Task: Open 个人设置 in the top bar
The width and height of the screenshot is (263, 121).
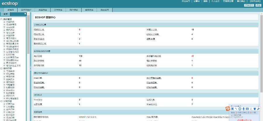Action: point(215,1)
